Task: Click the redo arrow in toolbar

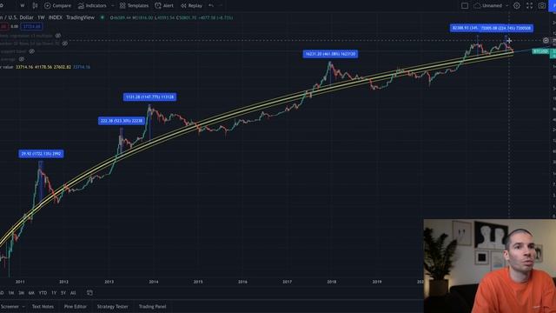Action: click(221, 5)
